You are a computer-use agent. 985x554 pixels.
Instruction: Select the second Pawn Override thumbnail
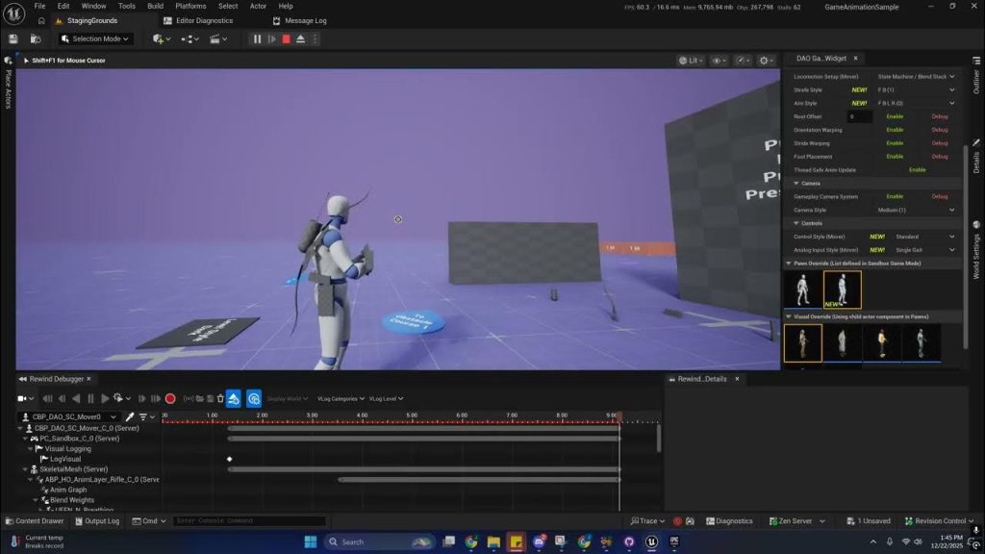(x=842, y=290)
